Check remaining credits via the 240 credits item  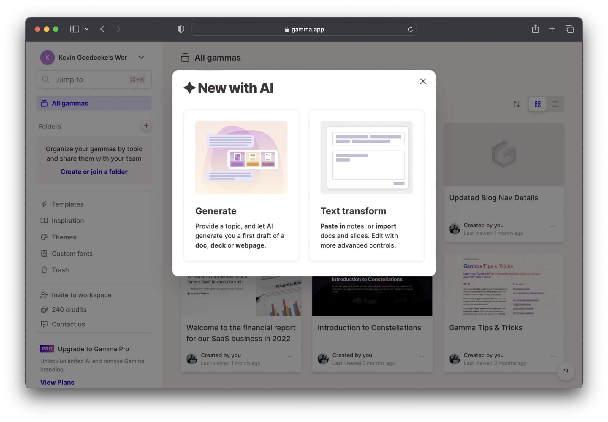coord(69,310)
